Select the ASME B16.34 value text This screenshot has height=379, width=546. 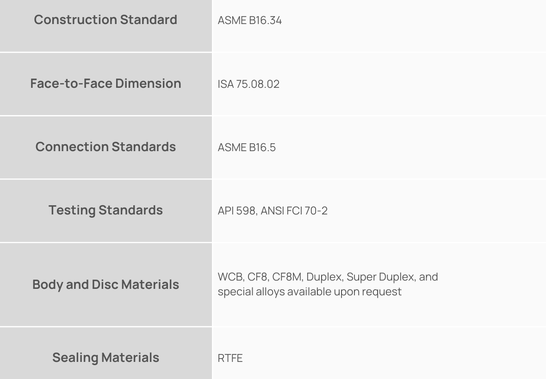(249, 21)
